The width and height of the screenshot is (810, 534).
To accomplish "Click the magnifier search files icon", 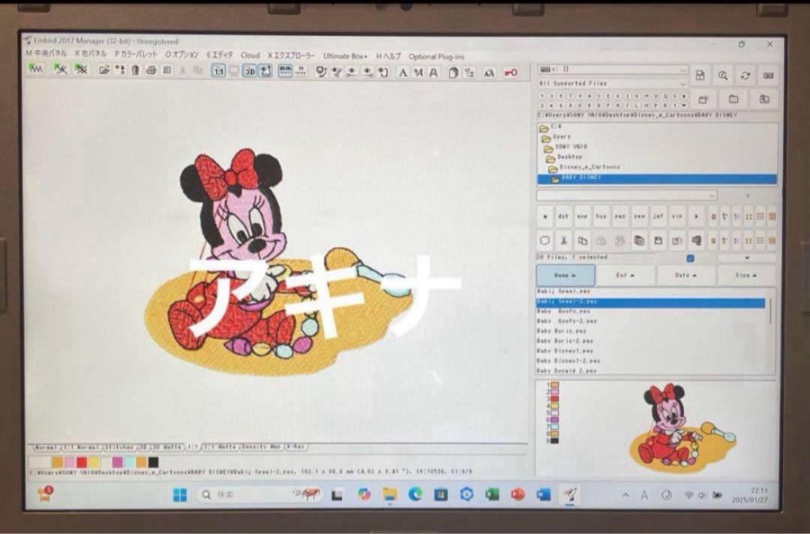I will [x=722, y=75].
